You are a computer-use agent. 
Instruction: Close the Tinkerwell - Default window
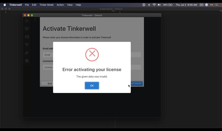coord(25,15)
